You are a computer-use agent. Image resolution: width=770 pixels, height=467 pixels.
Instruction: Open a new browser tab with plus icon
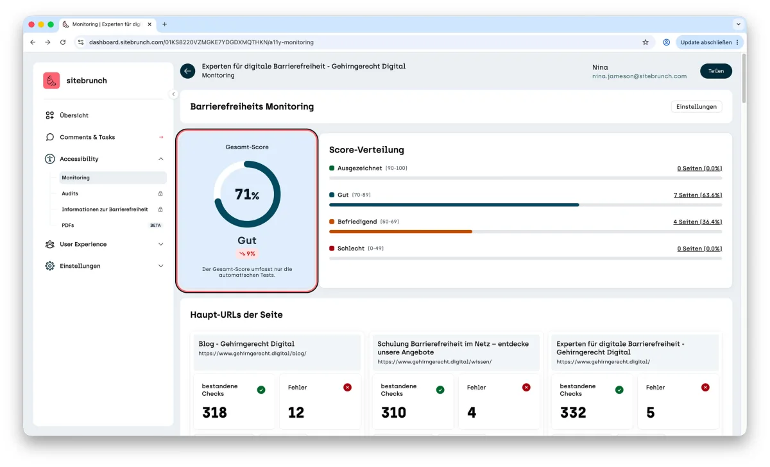pyautogui.click(x=164, y=24)
